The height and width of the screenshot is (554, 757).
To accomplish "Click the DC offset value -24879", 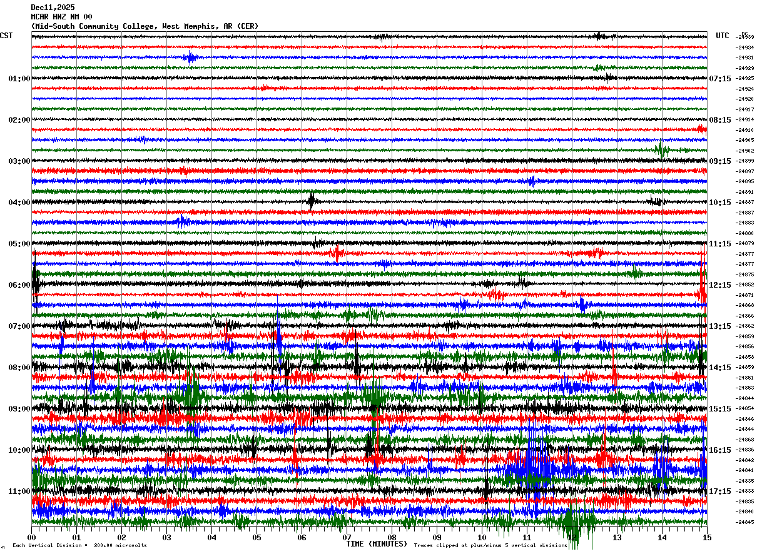I will coord(745,243).
